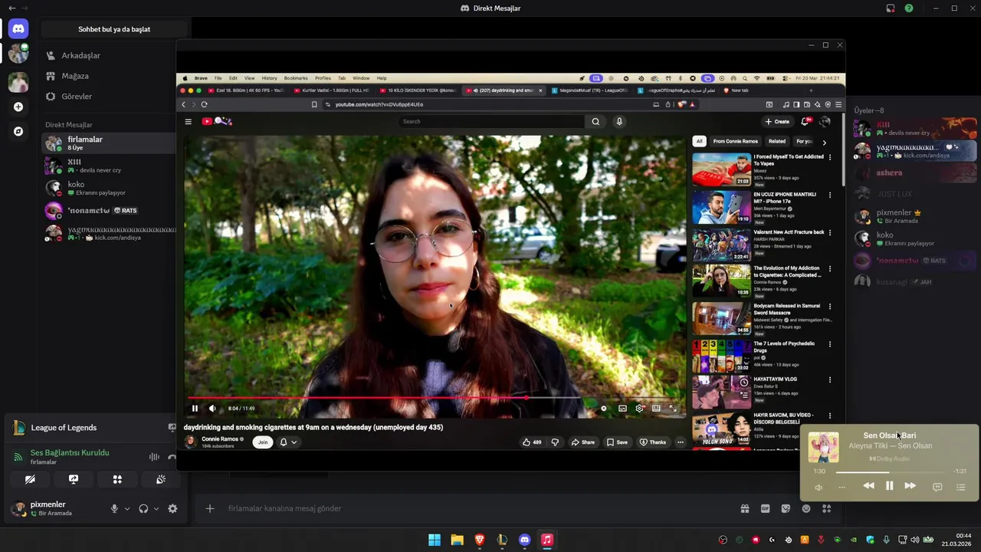Open options for HAYATTAYIM VLOG video

[830, 379]
